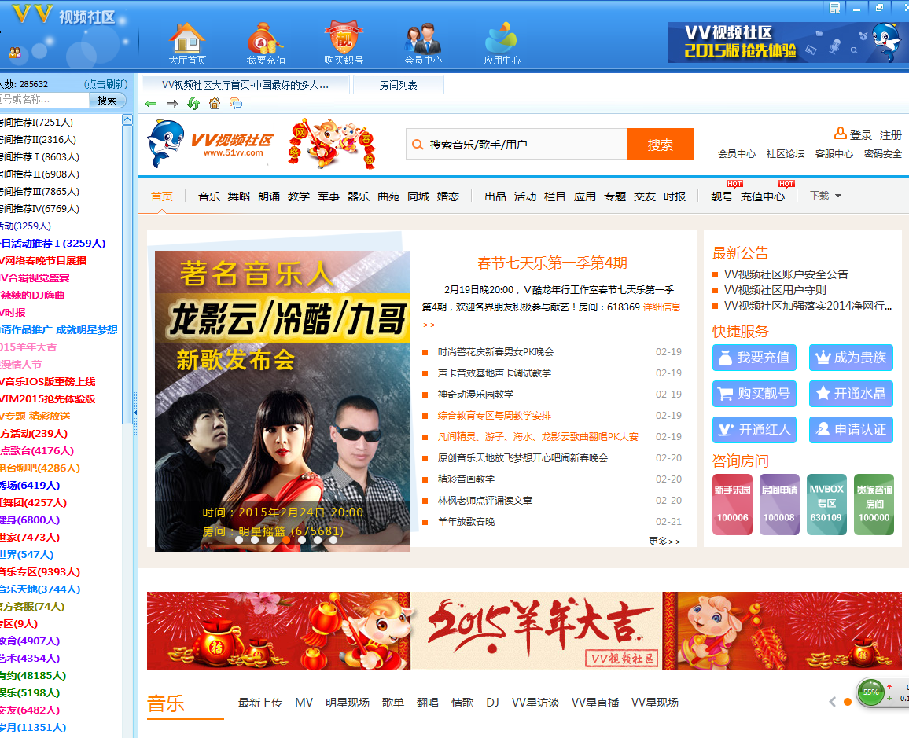Image resolution: width=909 pixels, height=738 pixels.
Task: Click the 新手乐园 100006 room tile
Action: point(732,505)
